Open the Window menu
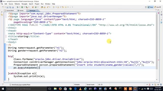Viewport: 163px width, 91px height. tap(48, 4)
